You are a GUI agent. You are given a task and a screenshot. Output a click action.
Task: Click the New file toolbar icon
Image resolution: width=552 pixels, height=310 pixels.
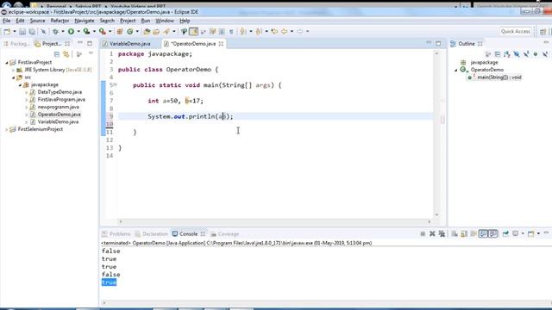coord(7,32)
